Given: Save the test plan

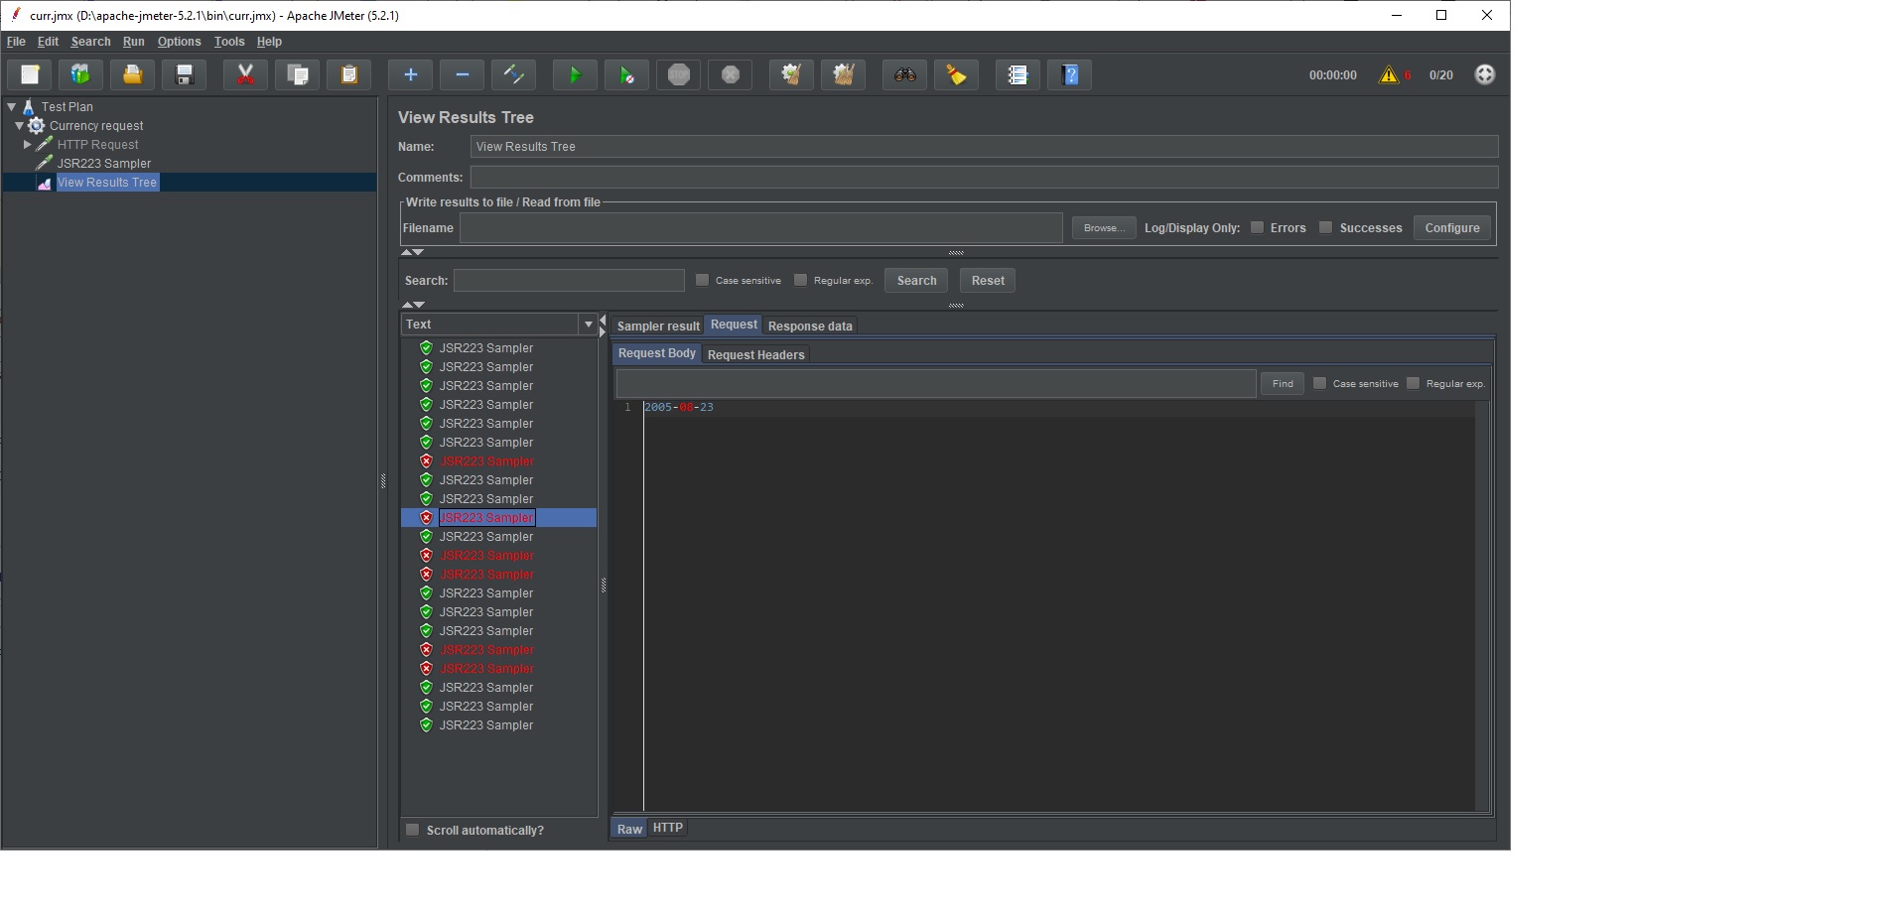Looking at the screenshot, I should point(184,74).
